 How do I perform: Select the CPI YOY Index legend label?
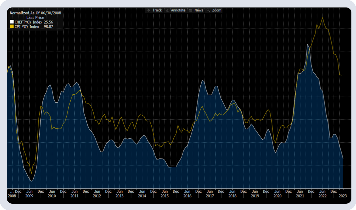tap(27, 27)
